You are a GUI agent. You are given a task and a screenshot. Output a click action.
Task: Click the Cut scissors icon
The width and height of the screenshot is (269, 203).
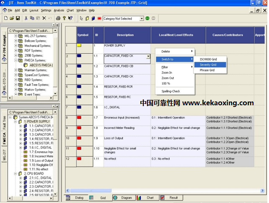[x=26, y=18]
